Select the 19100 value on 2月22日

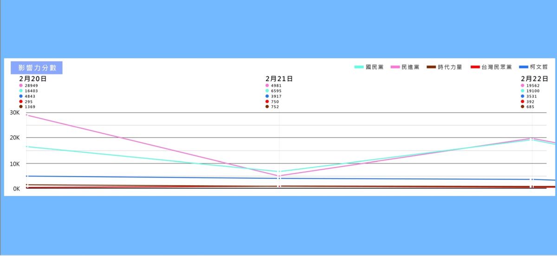tap(533, 91)
